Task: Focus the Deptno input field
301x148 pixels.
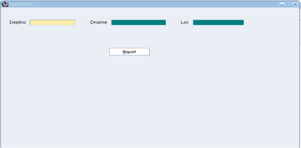Action: (52, 22)
